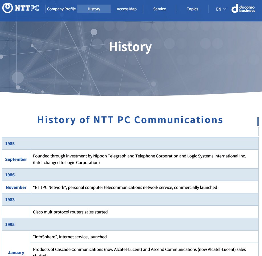
Task: Open the Company Profile menu item
Action: [x=61, y=9]
